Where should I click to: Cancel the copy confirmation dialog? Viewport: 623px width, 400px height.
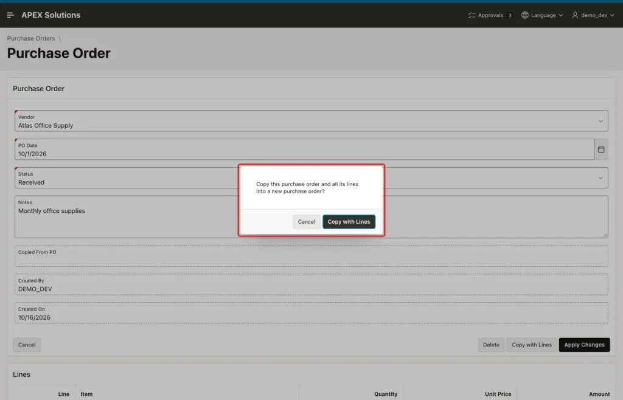pos(307,222)
